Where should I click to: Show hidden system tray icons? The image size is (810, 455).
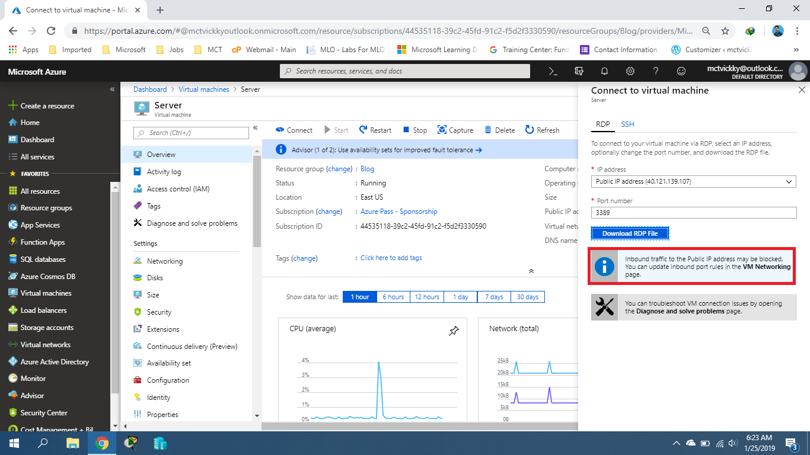[x=677, y=443]
